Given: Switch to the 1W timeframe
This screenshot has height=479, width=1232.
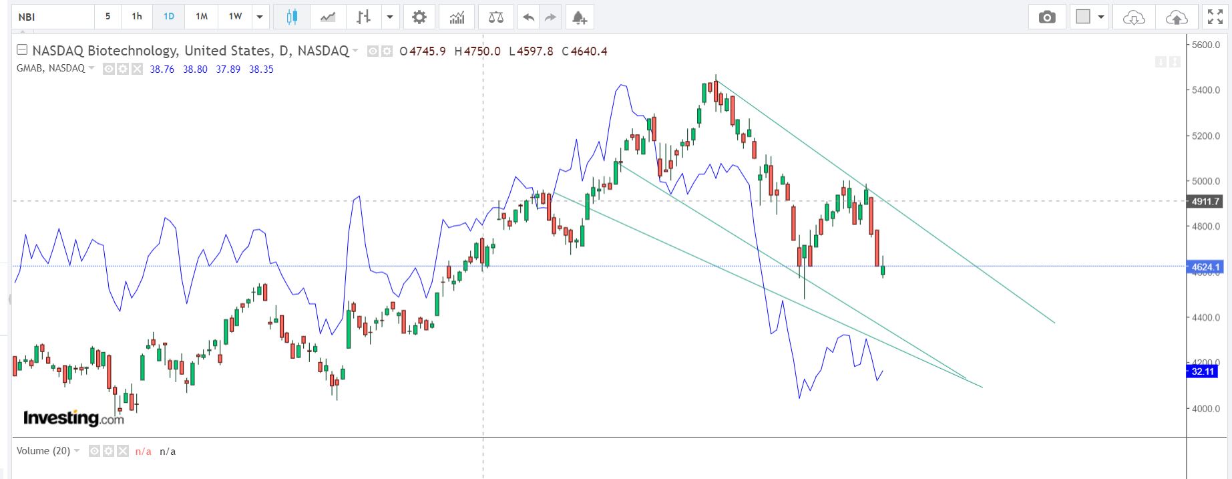Looking at the screenshot, I should tap(235, 17).
